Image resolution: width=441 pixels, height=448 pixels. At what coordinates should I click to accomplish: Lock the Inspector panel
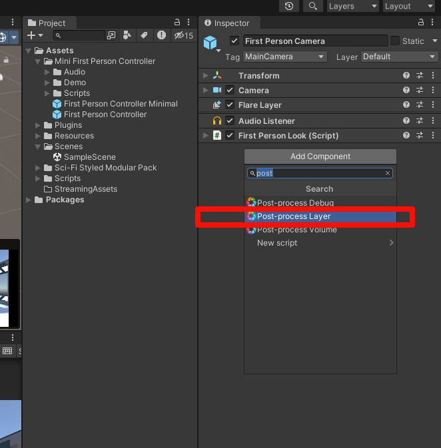(x=421, y=22)
